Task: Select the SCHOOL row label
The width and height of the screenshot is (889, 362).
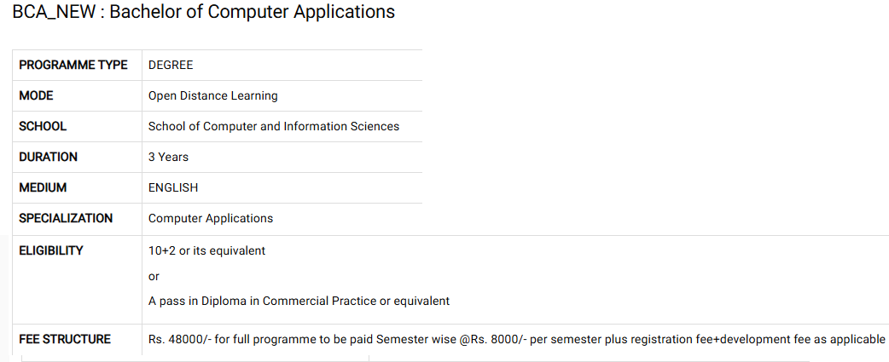Action: click(43, 126)
